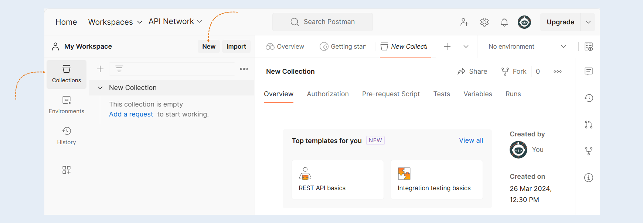Click the filter icon in collections search
This screenshot has width=643, height=223.
point(119,69)
